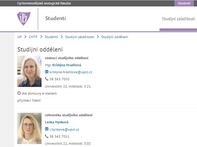Click the purple UP shield logo

pyautogui.click(x=24, y=19)
